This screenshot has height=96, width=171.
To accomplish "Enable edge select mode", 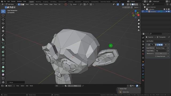I will pyautogui.click(x=21, y=5).
